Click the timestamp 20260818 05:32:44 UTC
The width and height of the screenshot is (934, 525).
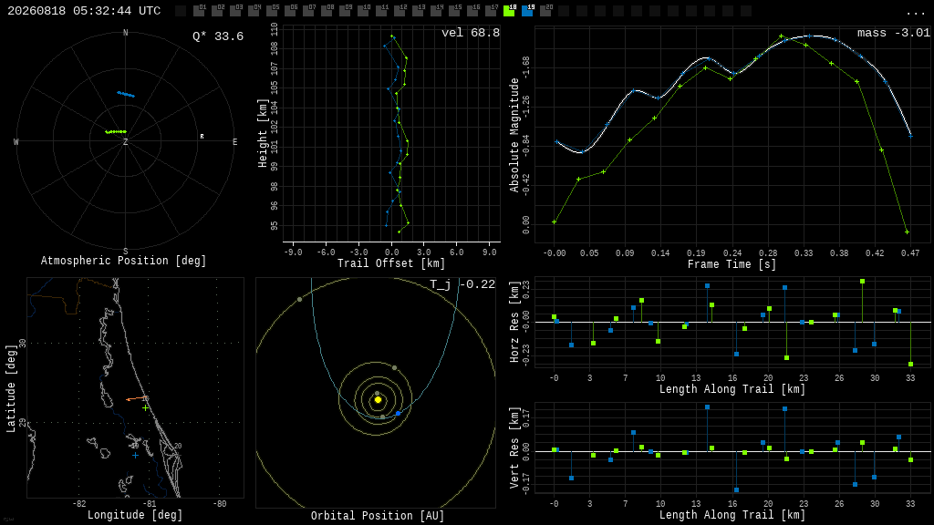84,11
